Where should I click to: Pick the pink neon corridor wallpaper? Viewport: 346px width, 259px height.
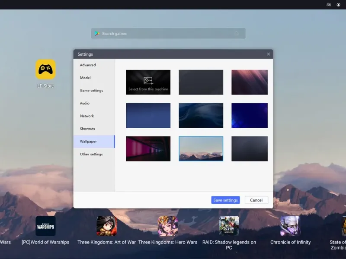[148, 148]
